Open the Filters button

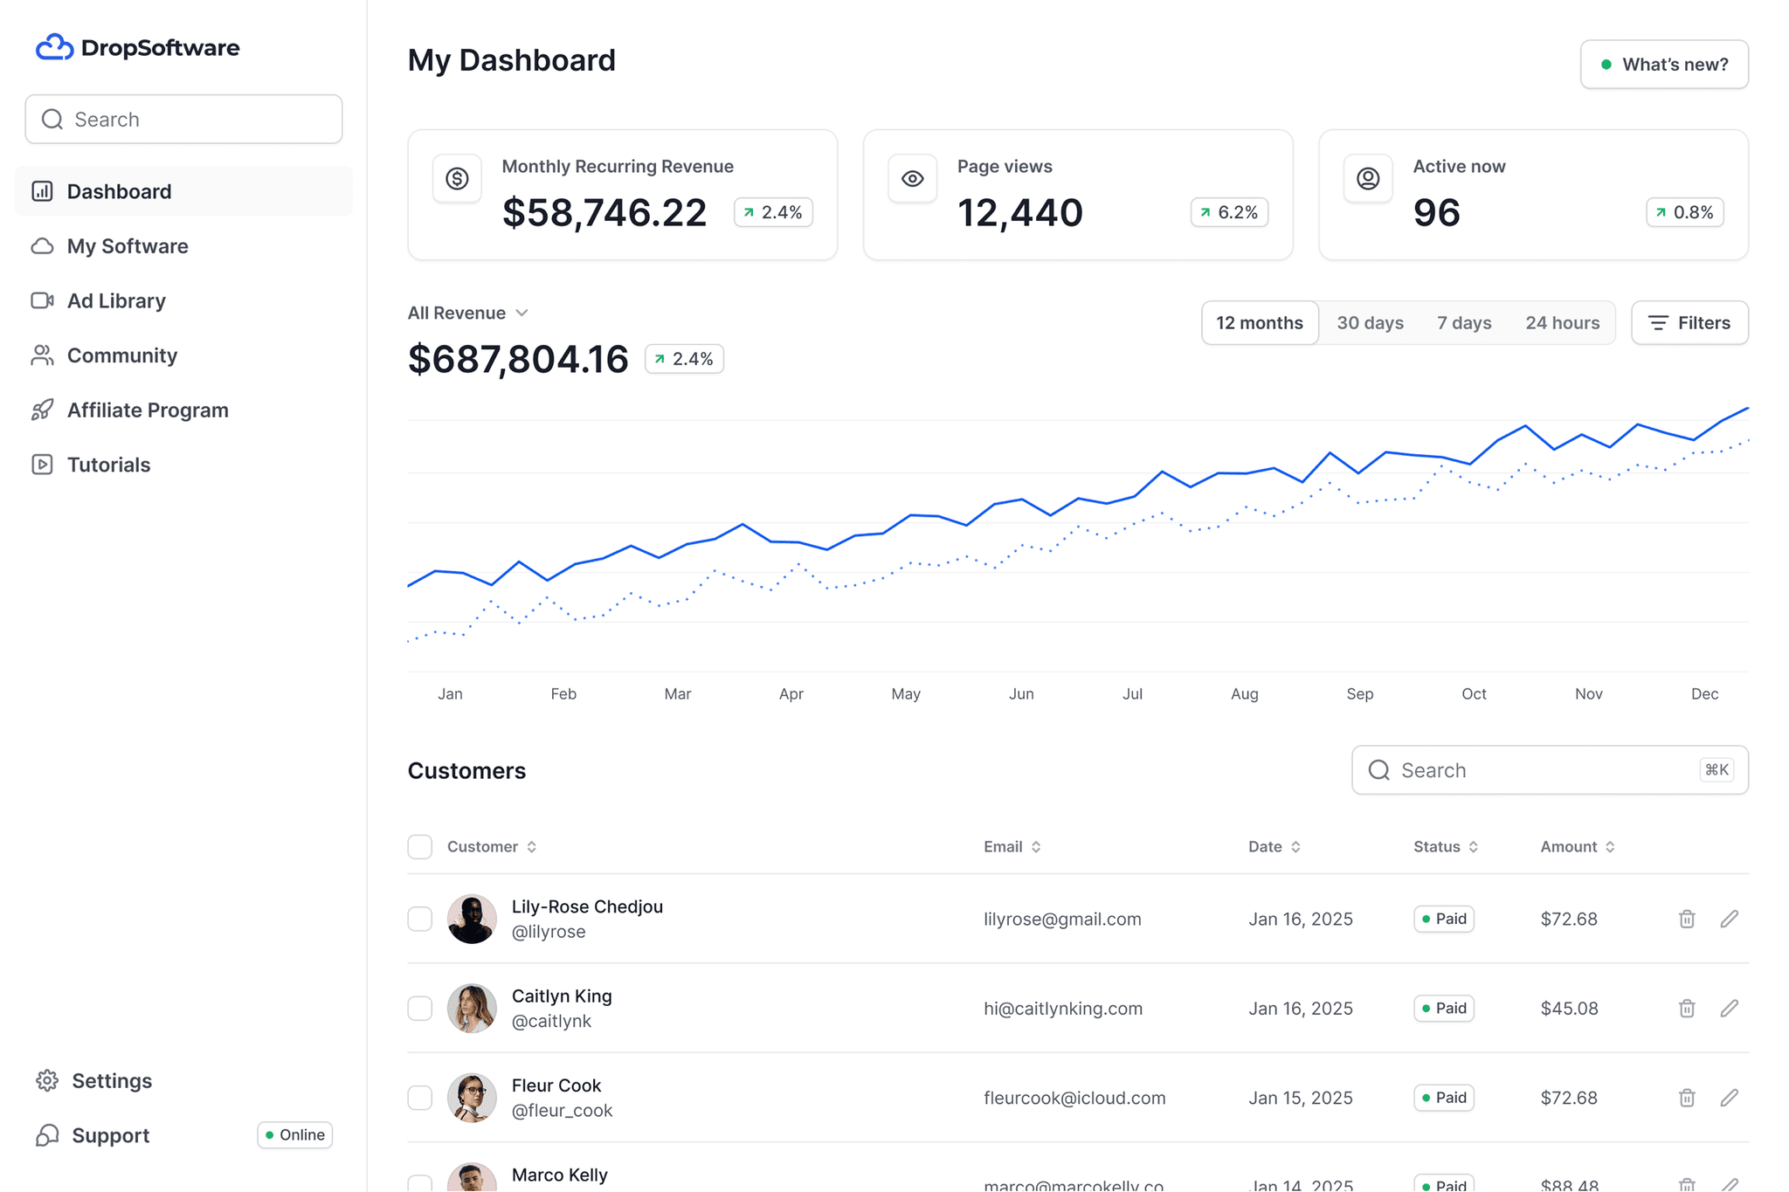click(1689, 323)
